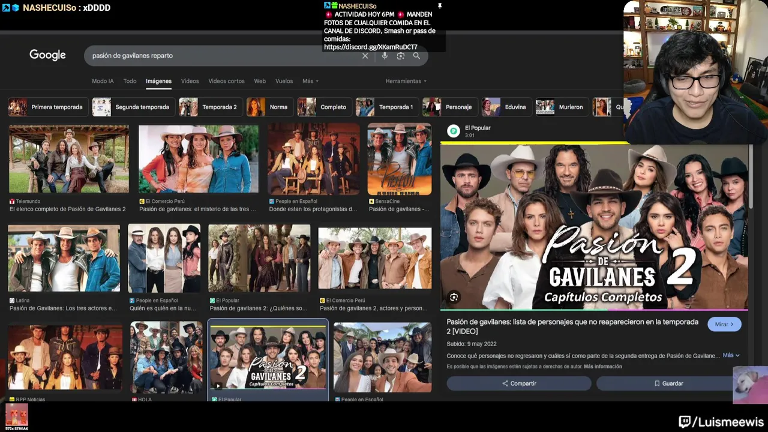The height and width of the screenshot is (432, 768).
Task: Open Google Lens image search icon
Action: point(400,56)
